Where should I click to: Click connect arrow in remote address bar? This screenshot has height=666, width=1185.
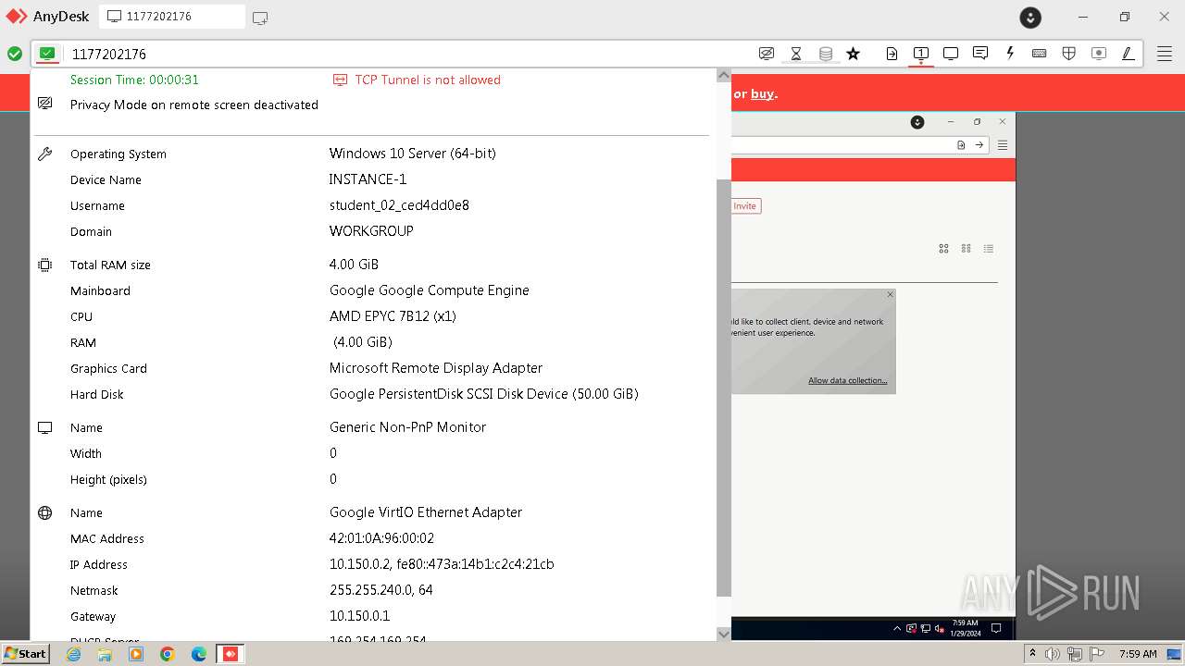(979, 145)
